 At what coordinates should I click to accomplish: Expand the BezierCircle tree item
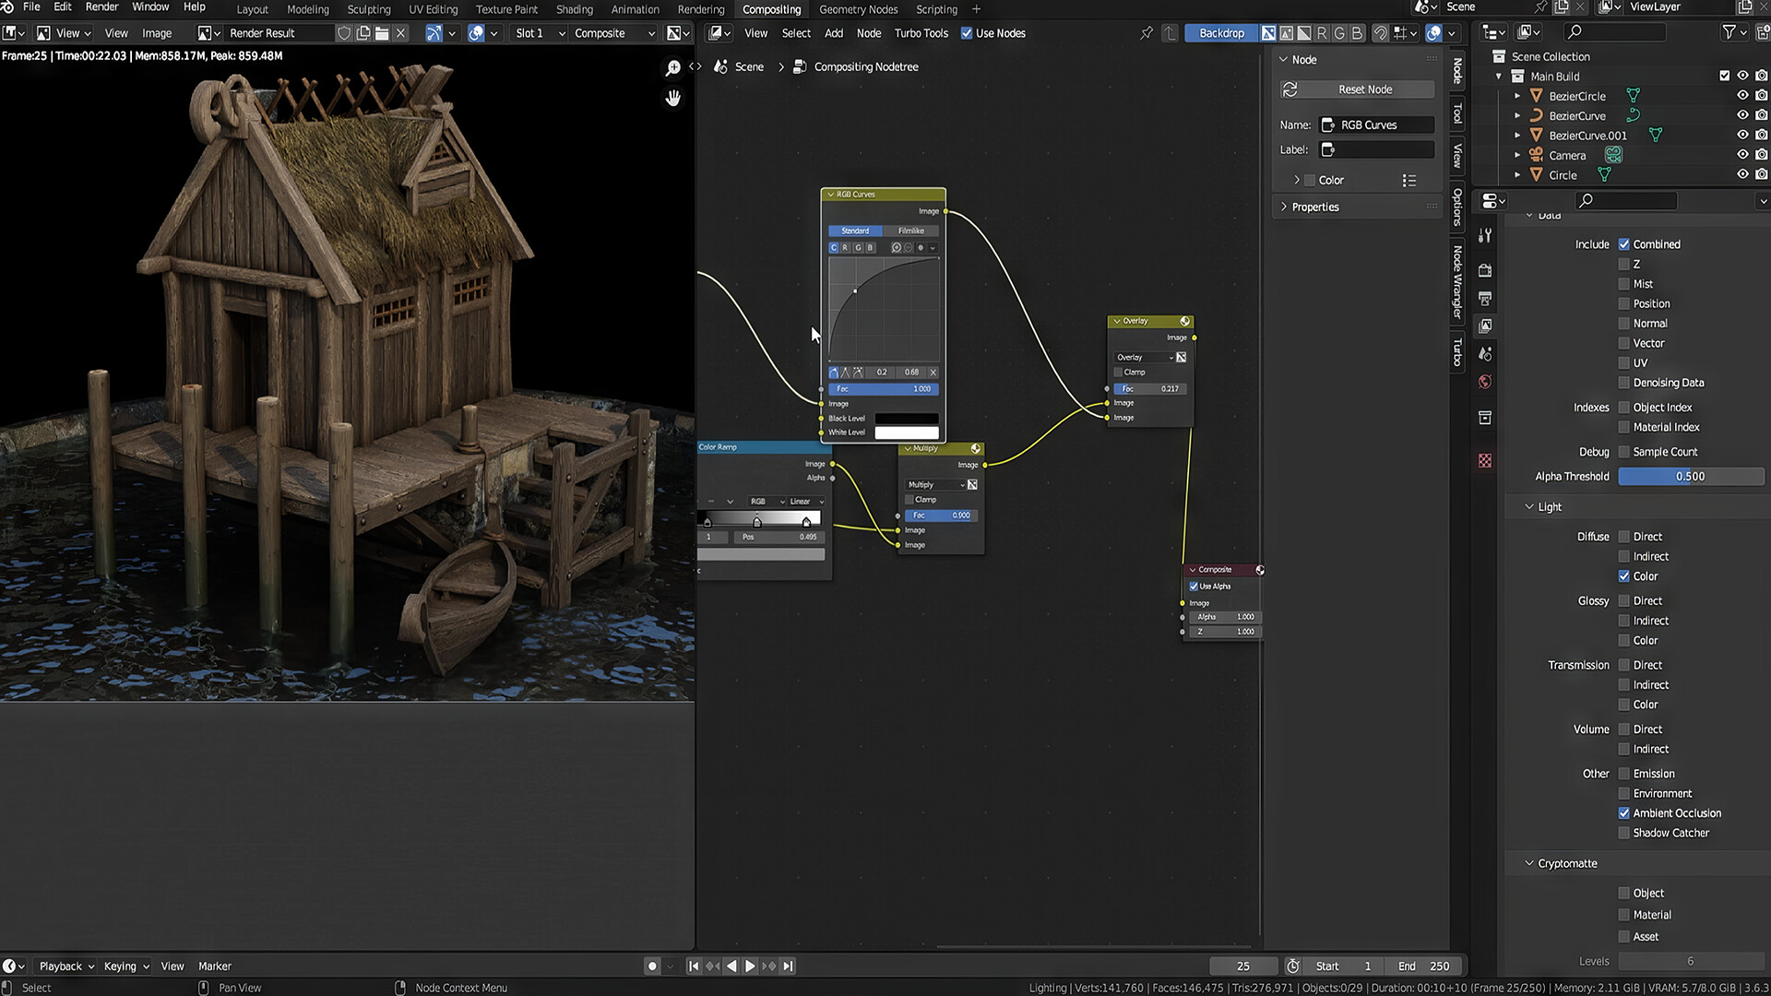click(x=1517, y=96)
